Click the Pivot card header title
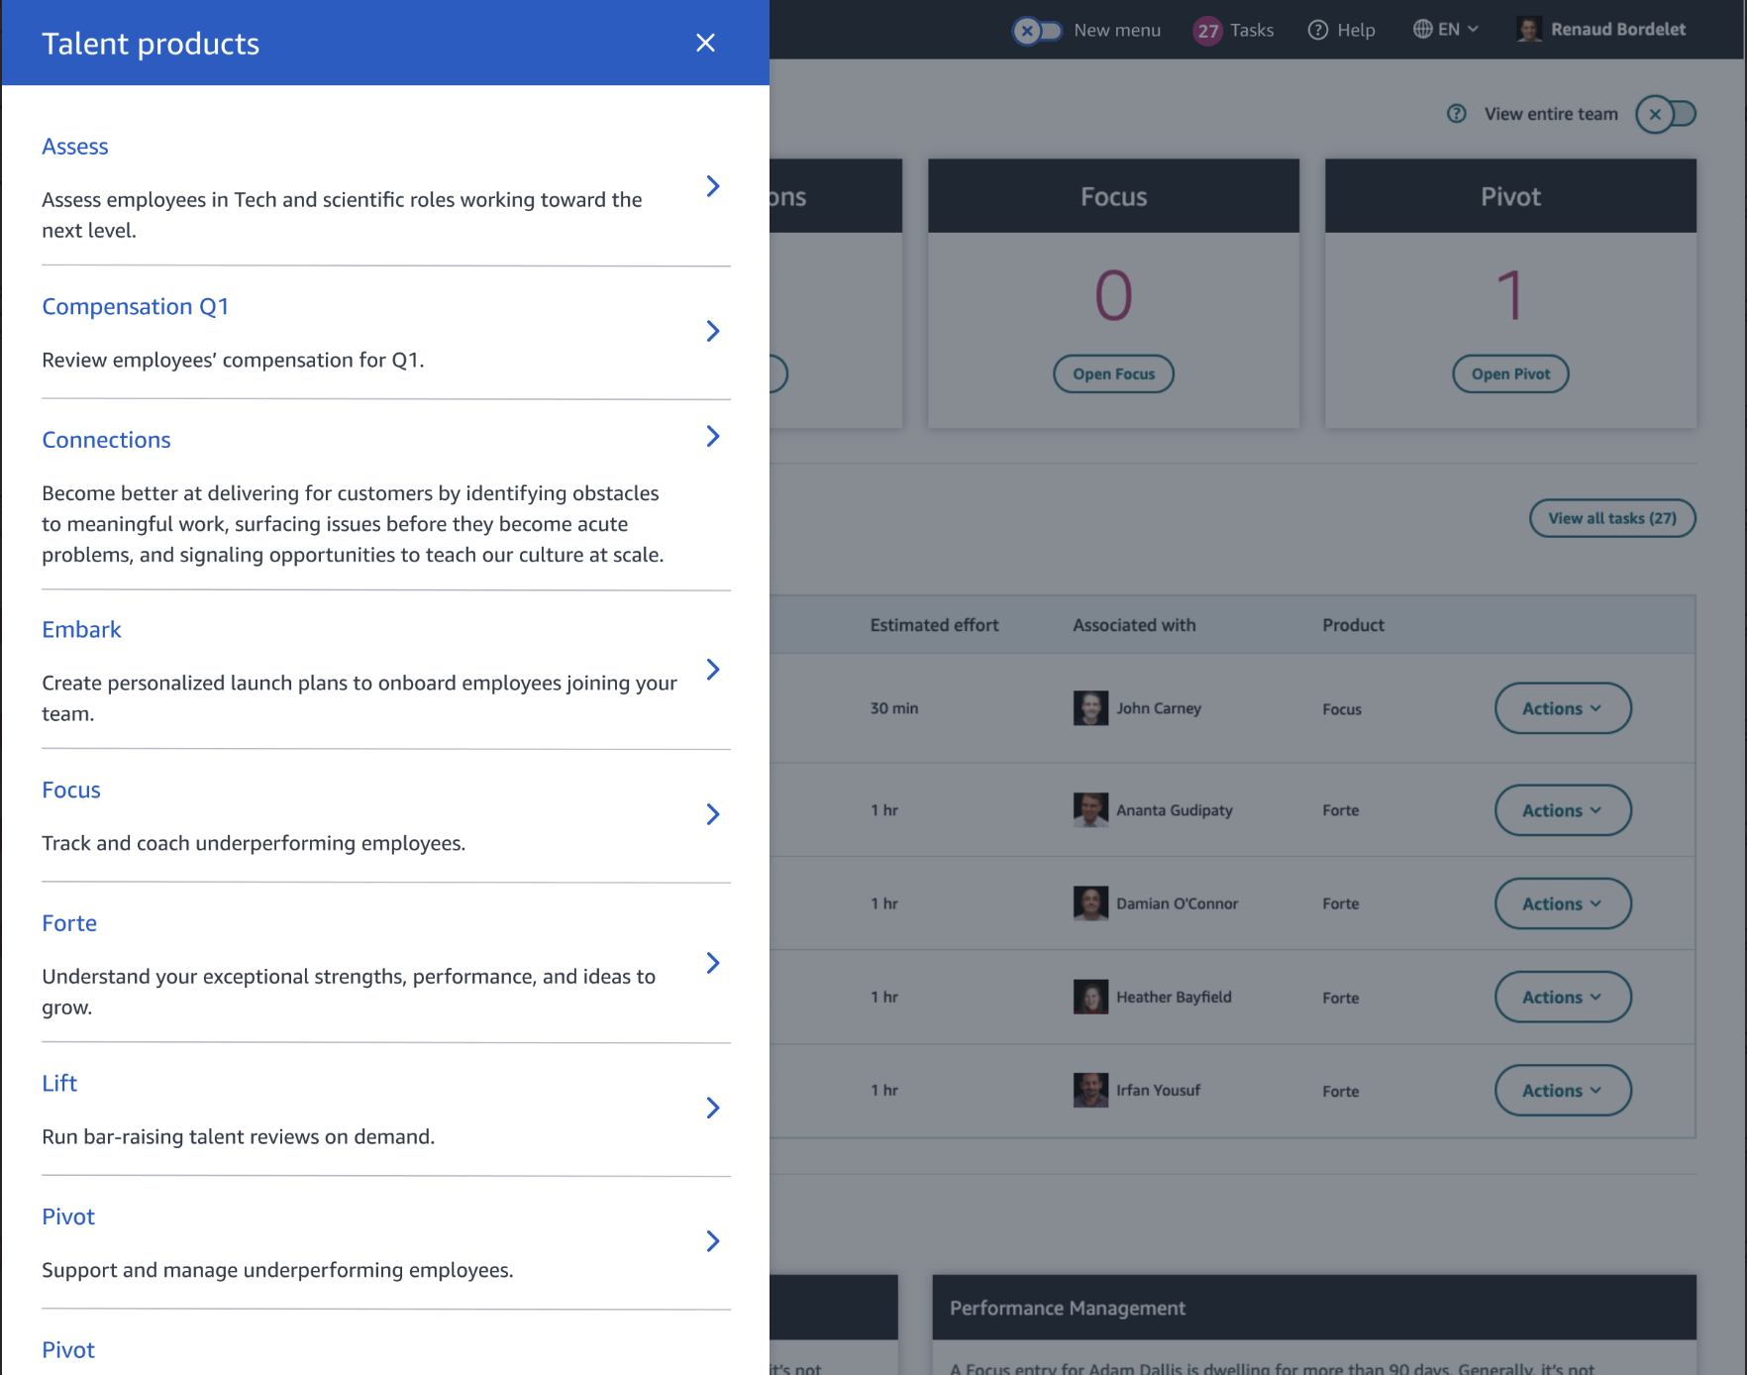1747x1375 pixels. tap(1510, 197)
